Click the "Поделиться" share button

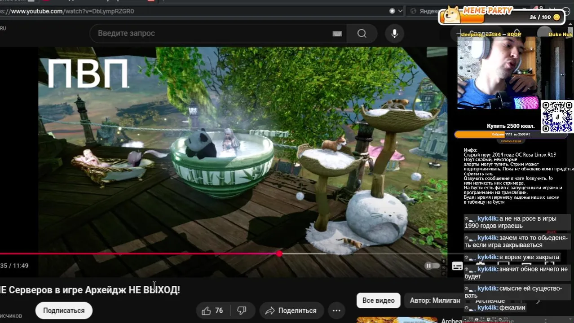point(291,310)
